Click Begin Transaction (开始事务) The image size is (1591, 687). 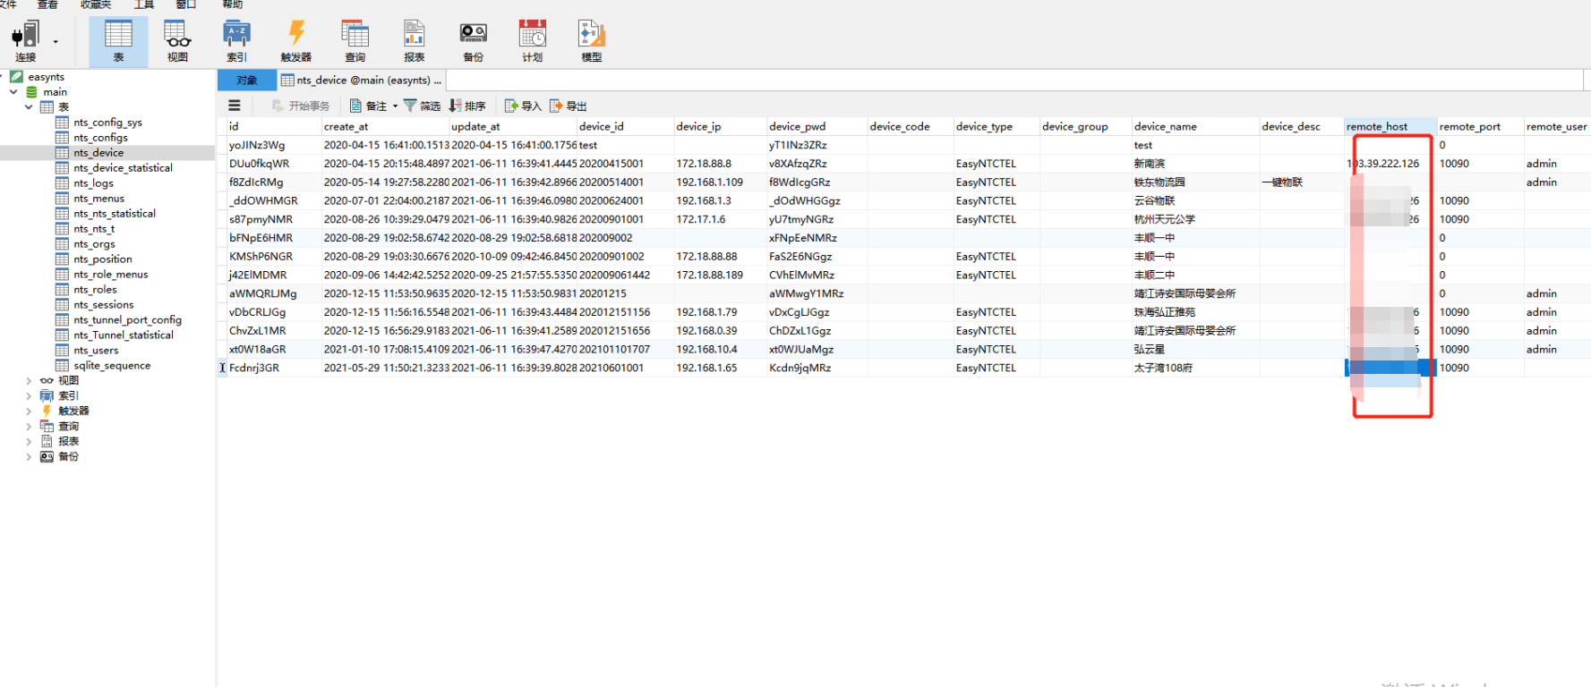[x=301, y=106]
